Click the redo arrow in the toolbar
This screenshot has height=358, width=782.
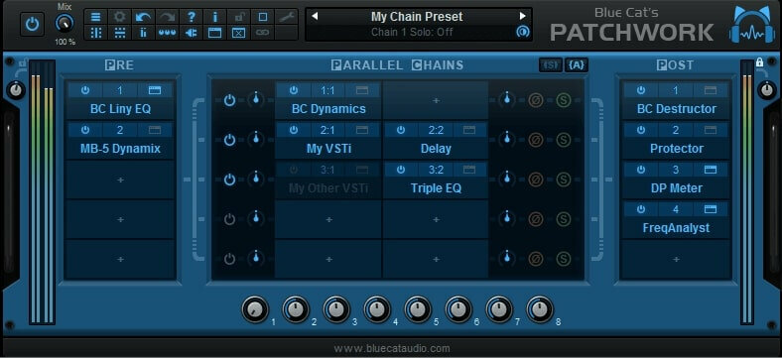[167, 17]
